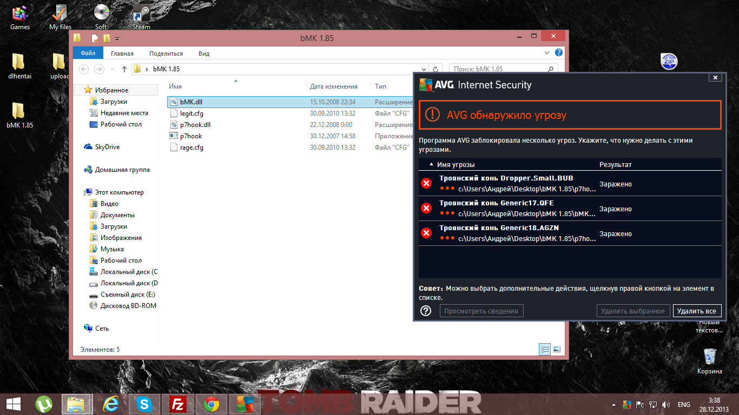The height and width of the screenshot is (415, 739).
Task: Select the file p7hook.dll
Action: (195, 125)
